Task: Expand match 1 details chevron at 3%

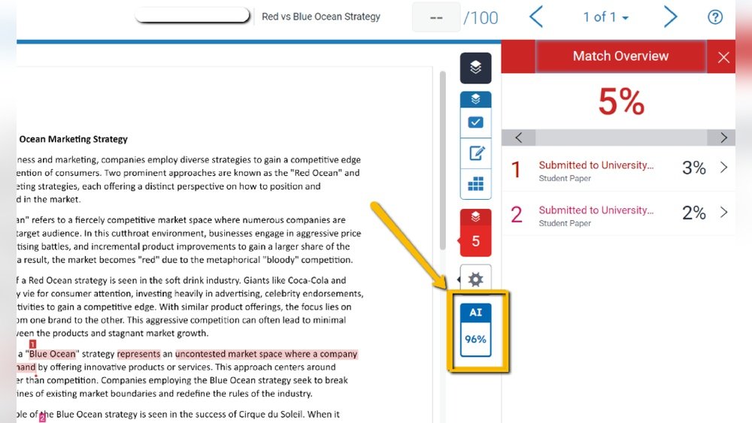Action: (723, 168)
